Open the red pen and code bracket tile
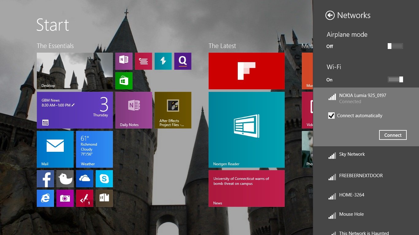Image resolution: width=419 pixels, height=235 pixels. [85, 198]
